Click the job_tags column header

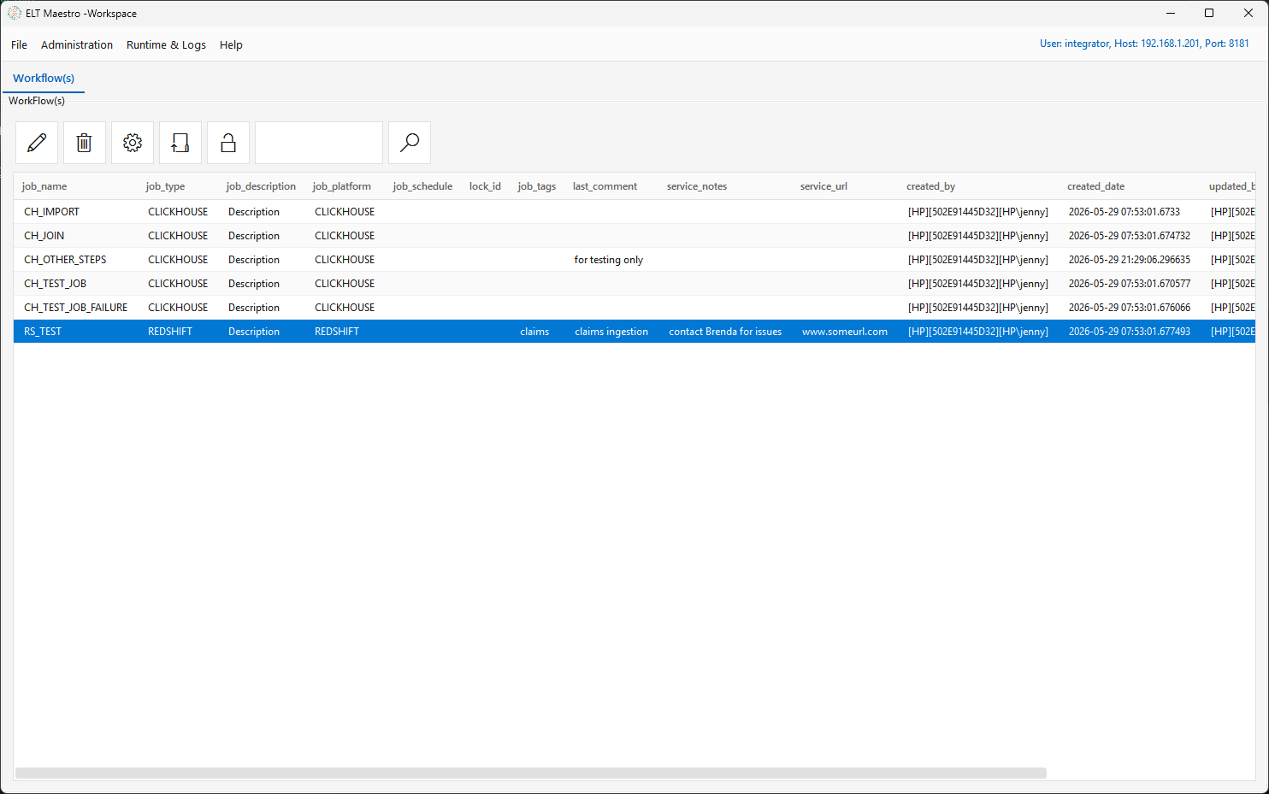pos(537,186)
